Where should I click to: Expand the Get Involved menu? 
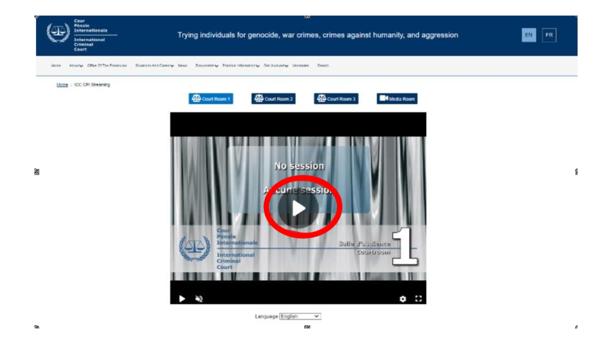pos(276,66)
